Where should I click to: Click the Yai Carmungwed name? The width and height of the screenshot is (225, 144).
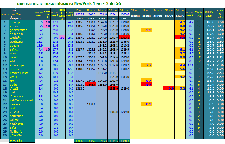[x=21, y=100]
